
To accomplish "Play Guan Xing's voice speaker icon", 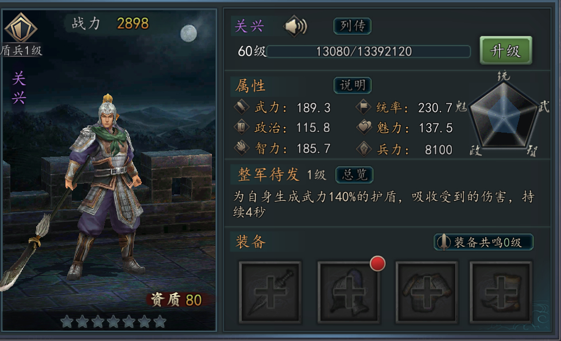I will pyautogui.click(x=295, y=26).
